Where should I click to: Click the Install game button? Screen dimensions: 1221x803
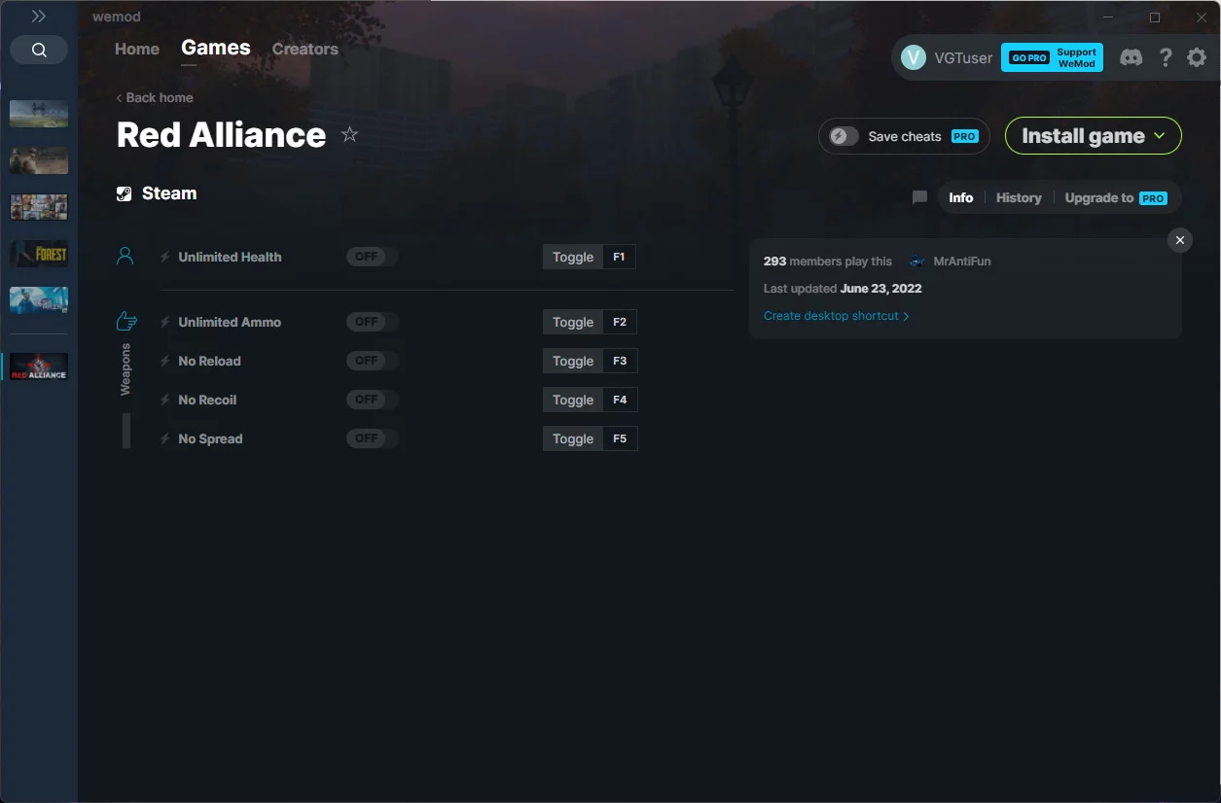tap(1094, 136)
